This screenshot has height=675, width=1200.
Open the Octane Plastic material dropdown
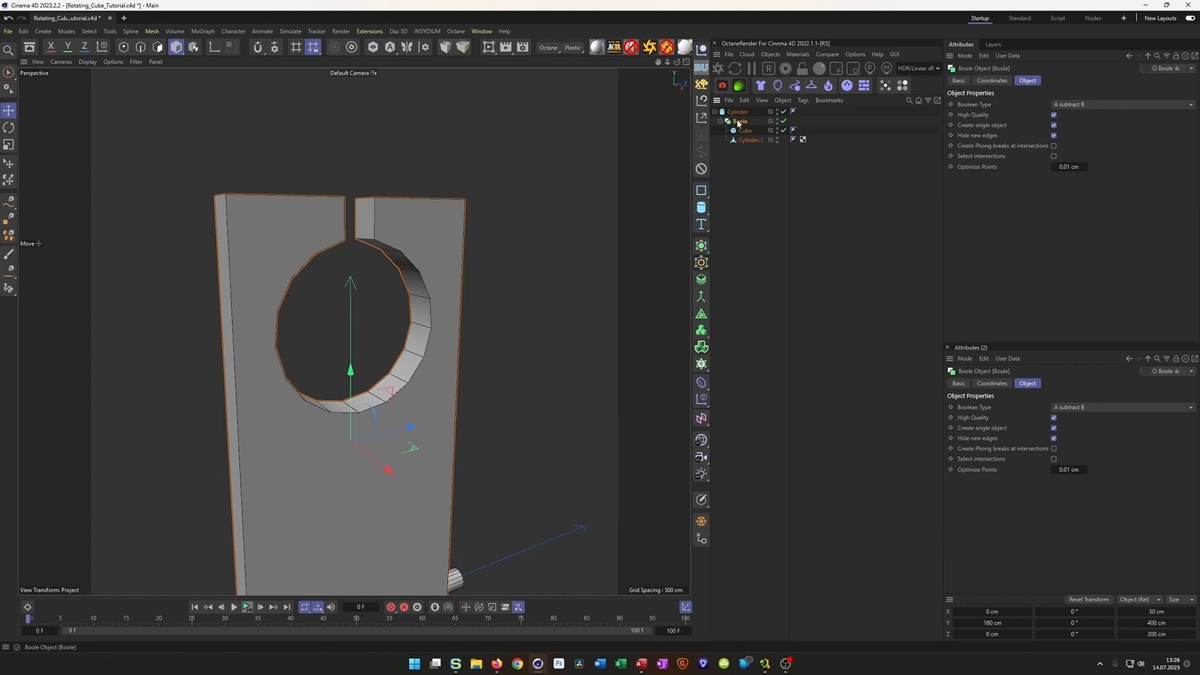(573, 48)
